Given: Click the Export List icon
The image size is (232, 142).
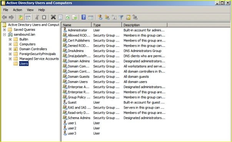Looking at the screenshot, I should [x=74, y=17].
